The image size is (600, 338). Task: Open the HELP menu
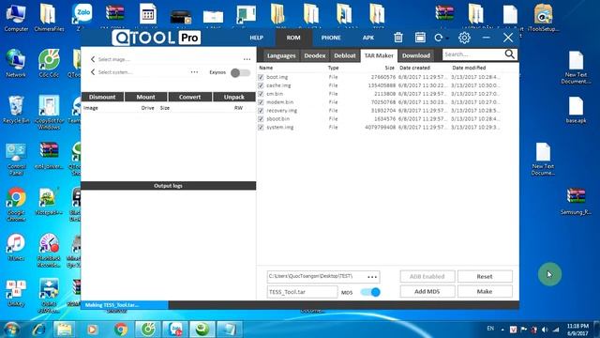(256, 38)
